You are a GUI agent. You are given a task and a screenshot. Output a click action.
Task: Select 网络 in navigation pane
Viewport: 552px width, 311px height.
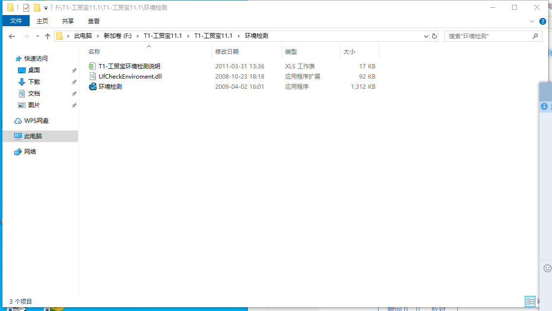coord(30,152)
